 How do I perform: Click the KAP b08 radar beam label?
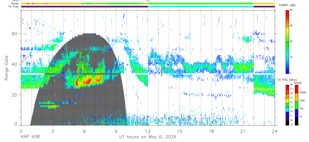pyautogui.click(x=30, y=137)
